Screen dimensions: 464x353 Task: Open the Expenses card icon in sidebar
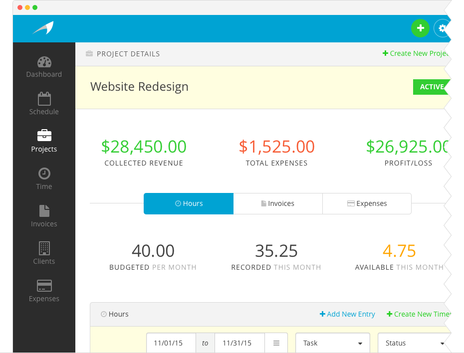[44, 286]
